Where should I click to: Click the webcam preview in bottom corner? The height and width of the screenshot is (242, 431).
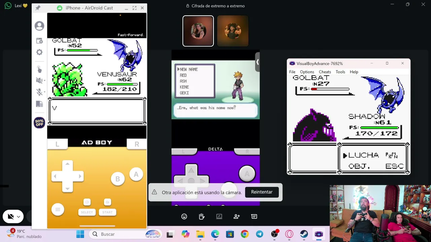[x=380, y=213]
